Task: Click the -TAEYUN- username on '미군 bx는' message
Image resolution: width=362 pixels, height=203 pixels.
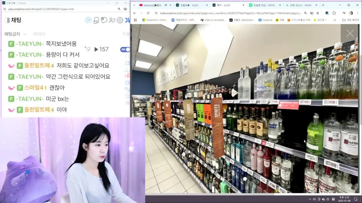Action: pyautogui.click(x=30, y=99)
